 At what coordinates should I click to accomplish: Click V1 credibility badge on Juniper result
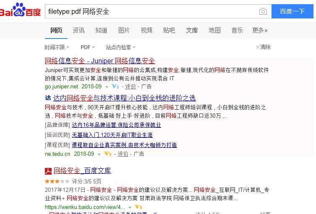(x=115, y=87)
